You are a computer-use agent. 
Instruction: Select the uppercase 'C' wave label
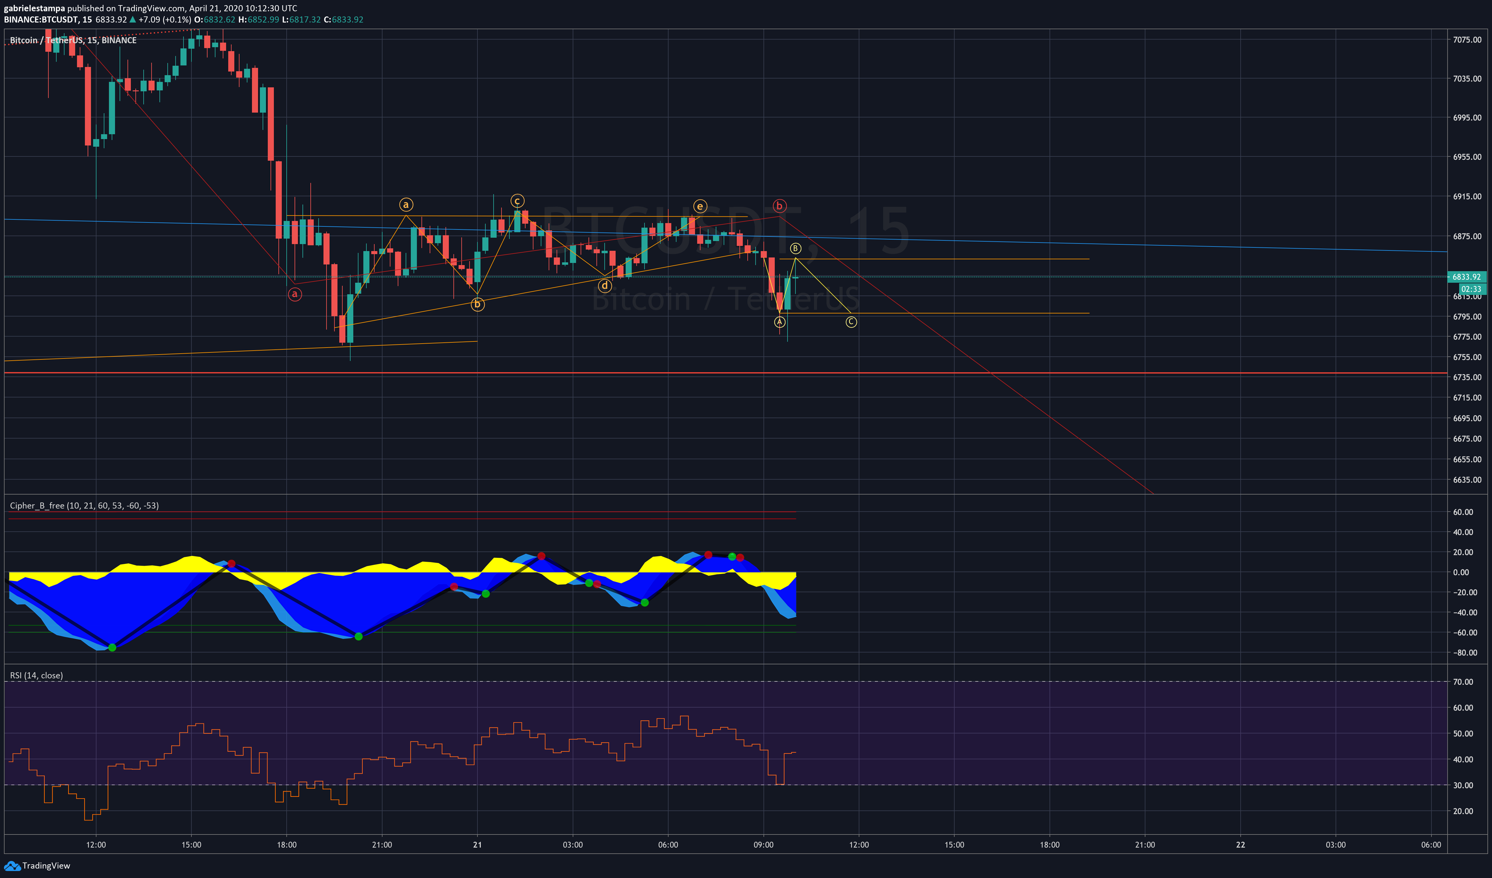click(x=851, y=322)
